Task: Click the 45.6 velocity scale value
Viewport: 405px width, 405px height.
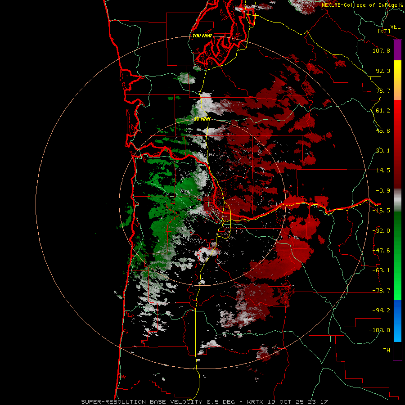Action: 383,130
